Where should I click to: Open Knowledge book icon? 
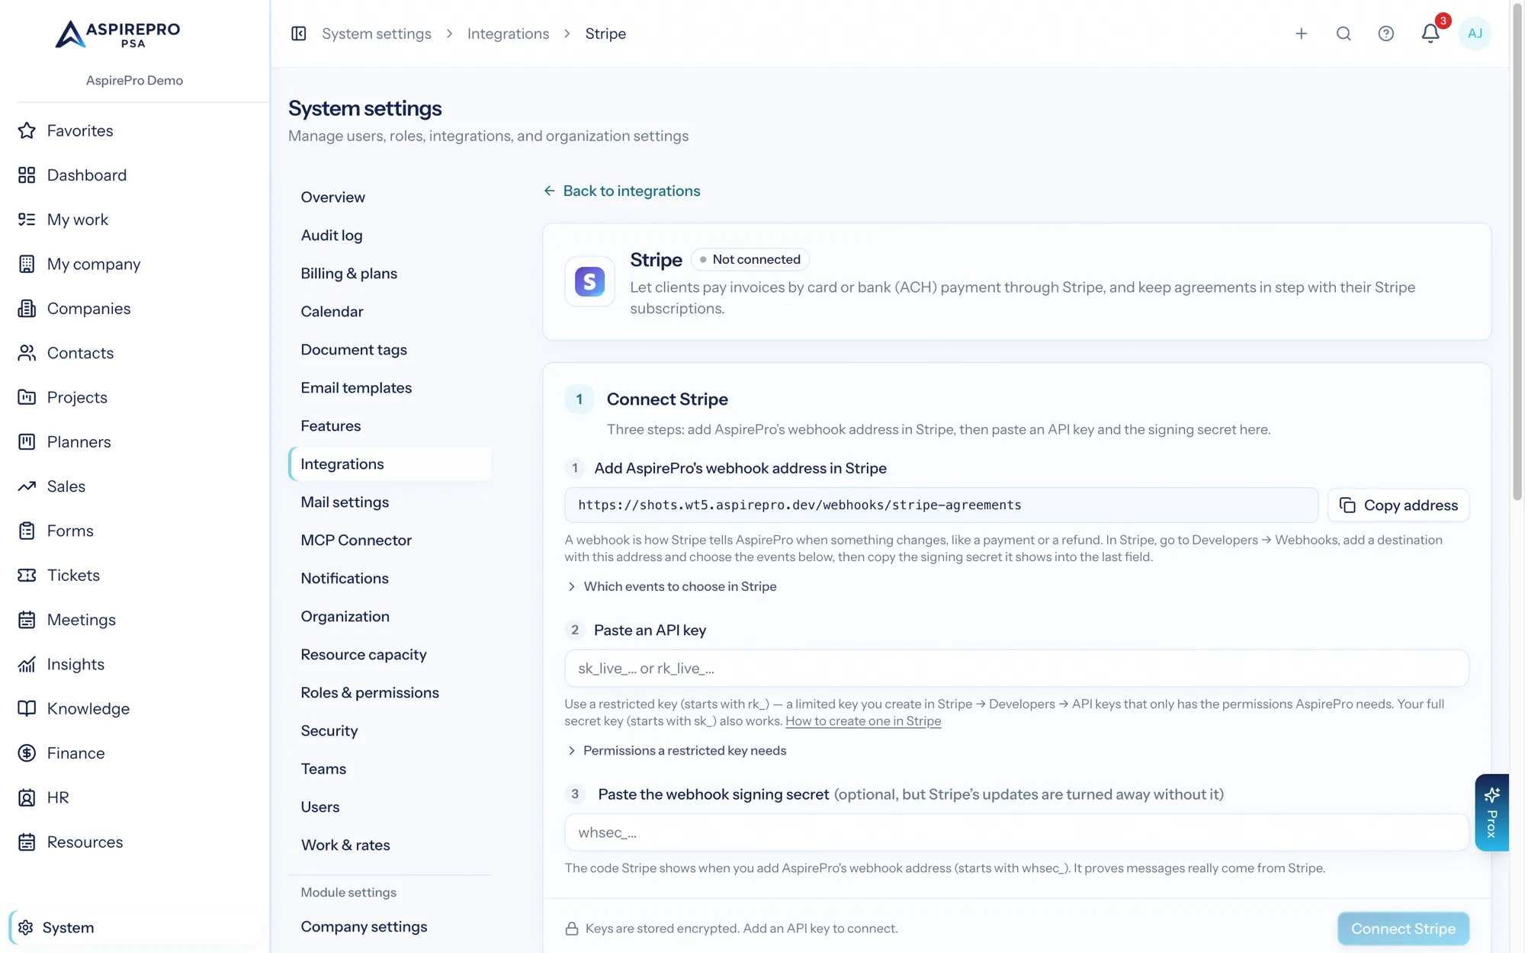click(x=27, y=708)
